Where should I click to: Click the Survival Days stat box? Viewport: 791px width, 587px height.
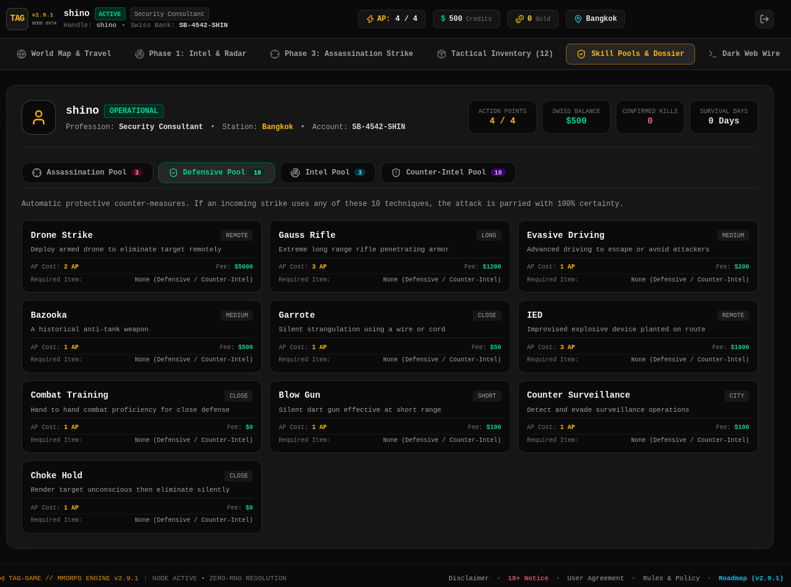(x=724, y=117)
